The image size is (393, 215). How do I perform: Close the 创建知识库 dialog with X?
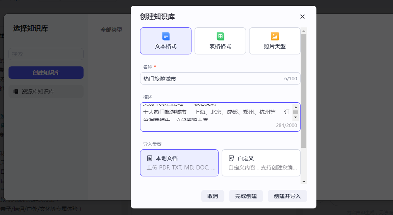[302, 17]
